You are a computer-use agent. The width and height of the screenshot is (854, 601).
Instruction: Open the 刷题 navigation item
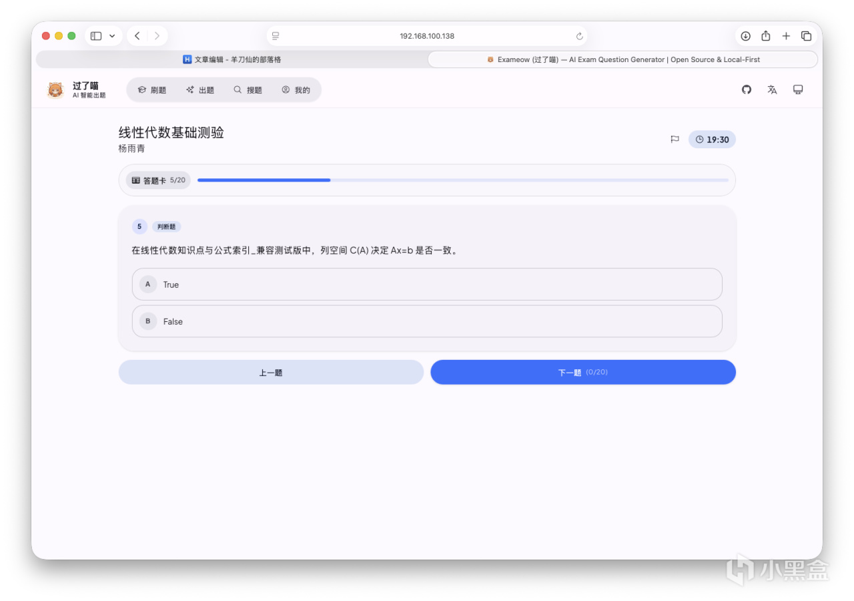(x=152, y=90)
